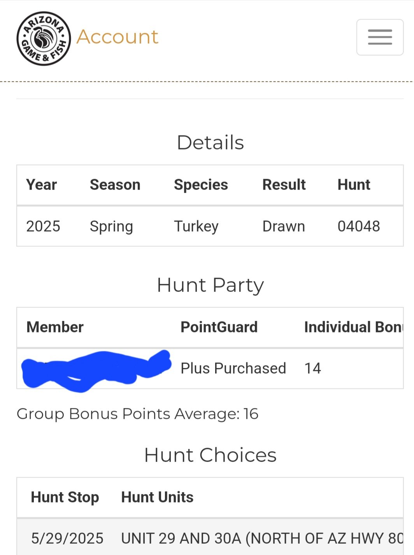The image size is (414, 555).
Task: Click the Unit 29 and 30A row
Action: (210, 538)
